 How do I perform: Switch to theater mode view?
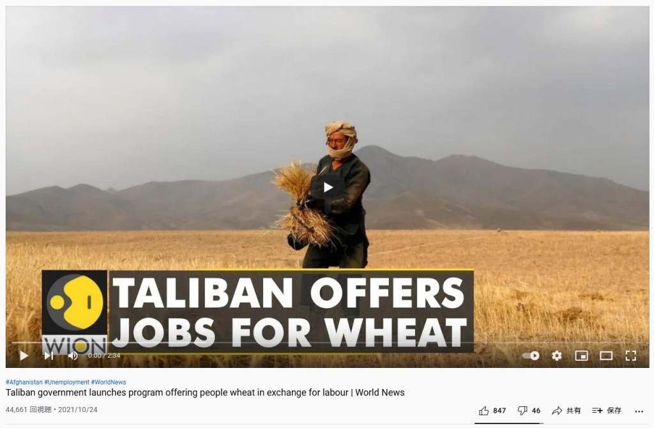coord(606,356)
